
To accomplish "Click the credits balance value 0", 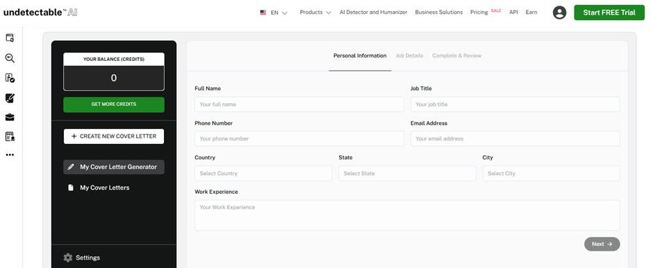I will (x=114, y=78).
